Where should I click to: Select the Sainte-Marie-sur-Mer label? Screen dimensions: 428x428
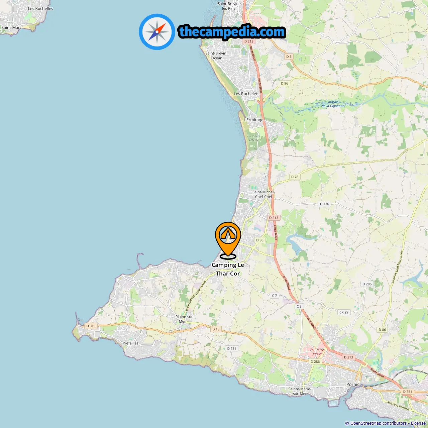pyautogui.click(x=300, y=391)
